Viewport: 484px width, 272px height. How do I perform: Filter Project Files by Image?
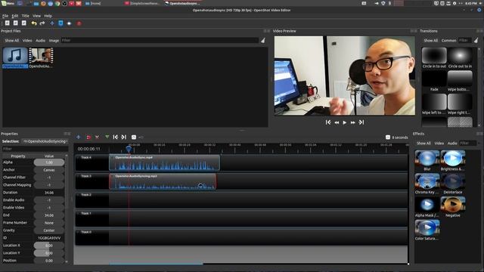click(54, 40)
